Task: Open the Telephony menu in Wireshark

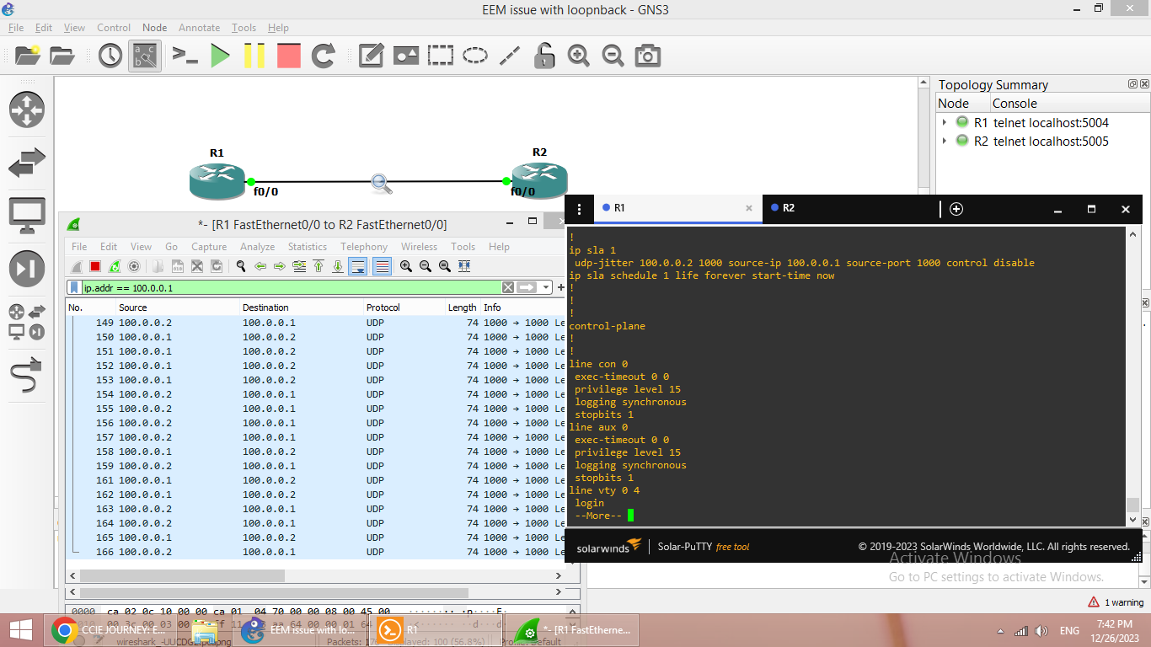Action: click(x=363, y=247)
